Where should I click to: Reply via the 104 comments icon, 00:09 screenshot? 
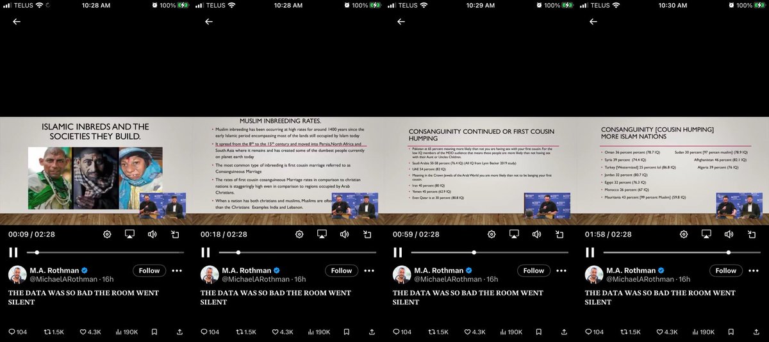click(x=18, y=332)
